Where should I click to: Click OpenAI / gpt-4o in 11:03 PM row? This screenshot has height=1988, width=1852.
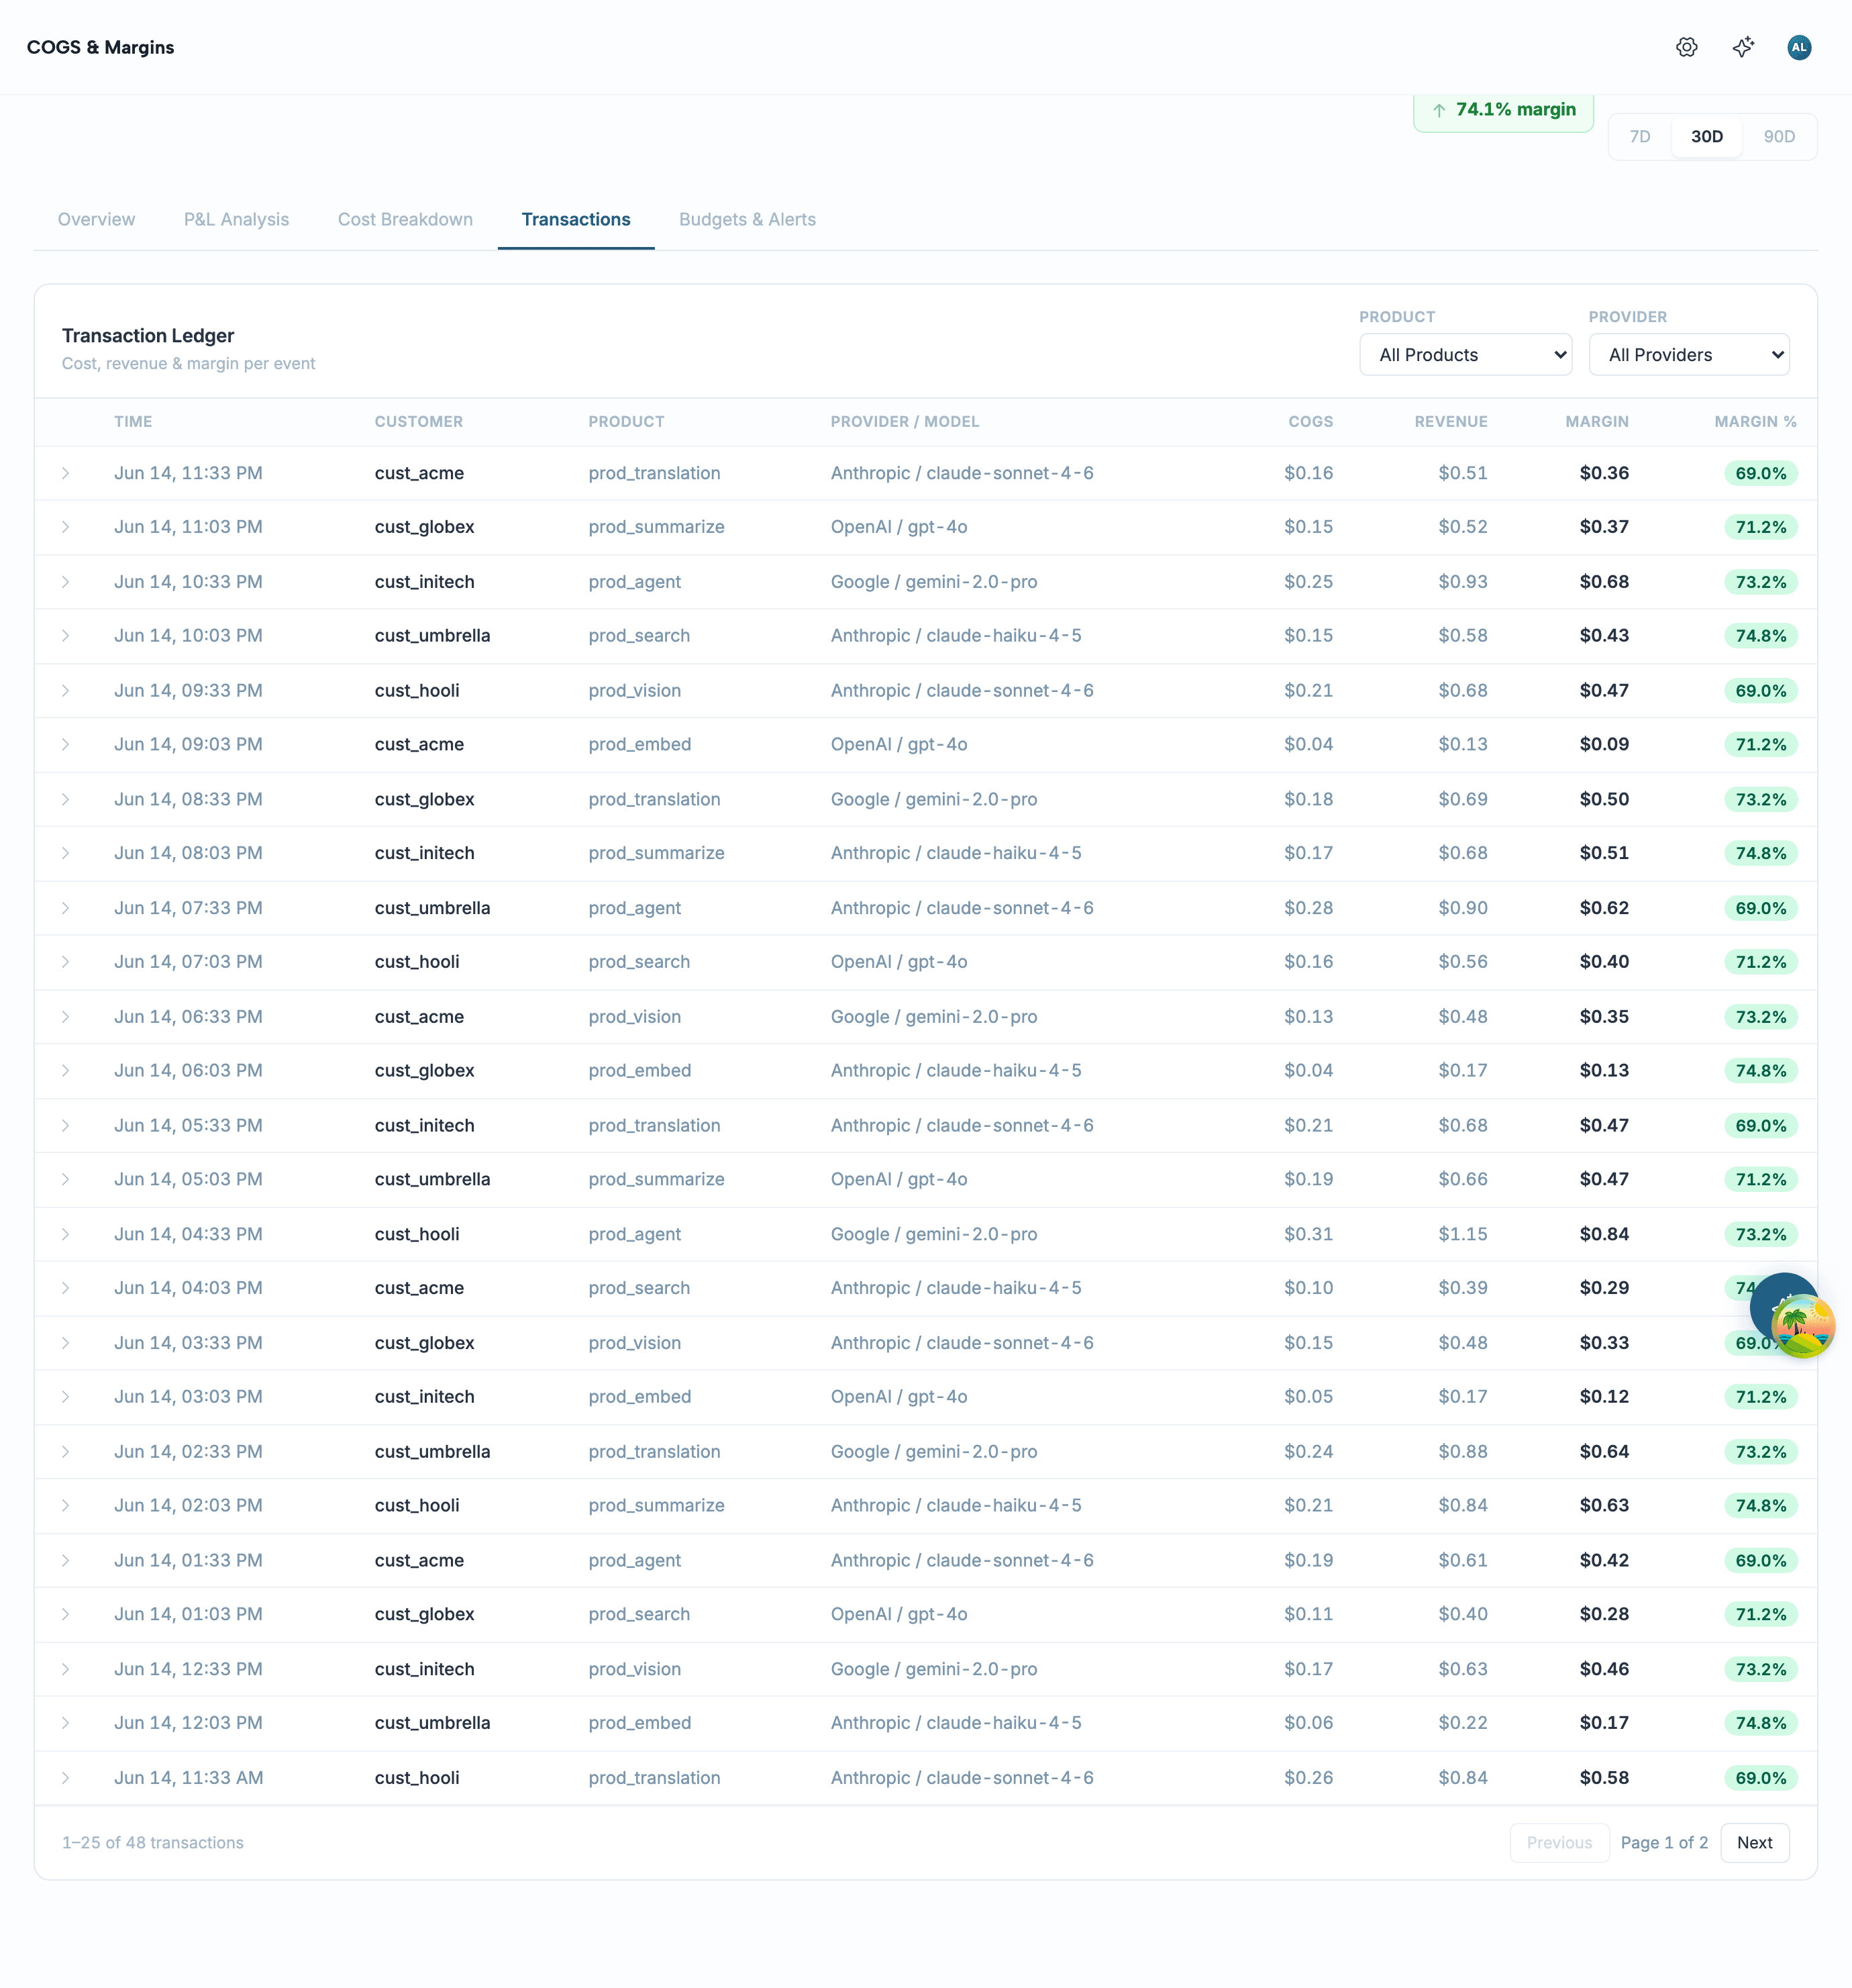pyautogui.click(x=899, y=527)
